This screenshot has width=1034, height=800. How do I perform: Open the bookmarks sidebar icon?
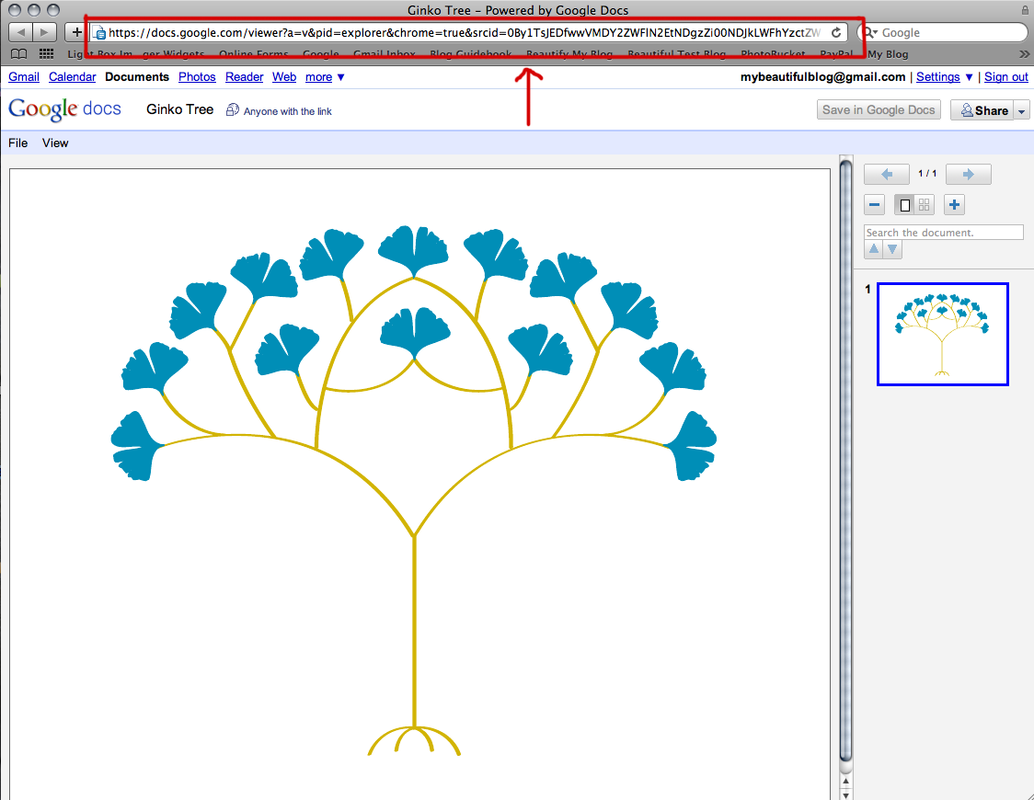click(x=18, y=53)
